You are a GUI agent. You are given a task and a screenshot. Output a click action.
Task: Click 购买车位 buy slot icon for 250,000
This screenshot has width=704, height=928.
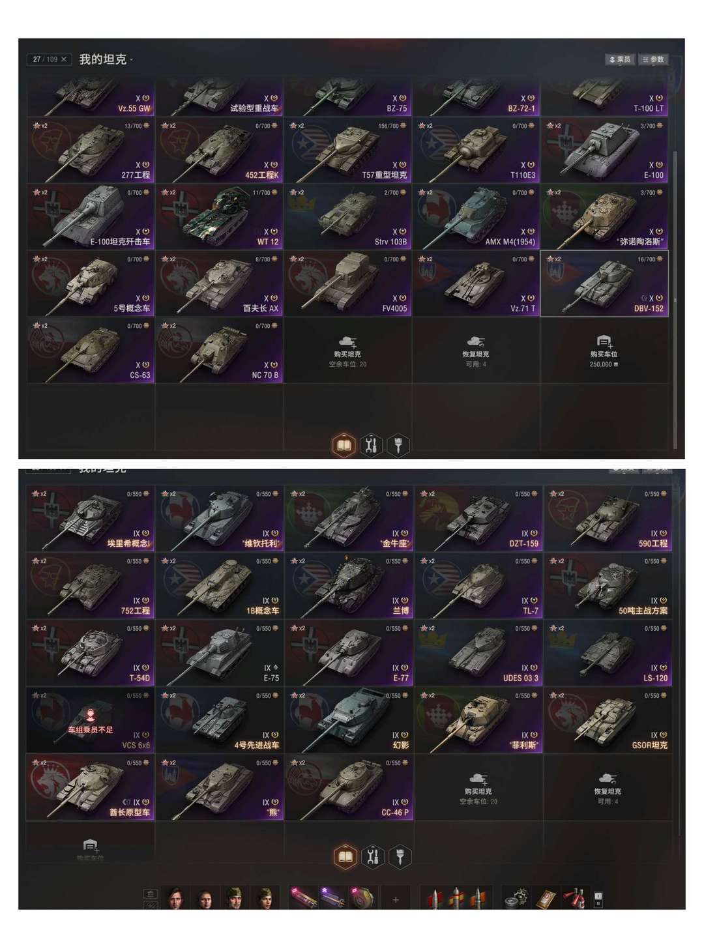click(x=604, y=351)
